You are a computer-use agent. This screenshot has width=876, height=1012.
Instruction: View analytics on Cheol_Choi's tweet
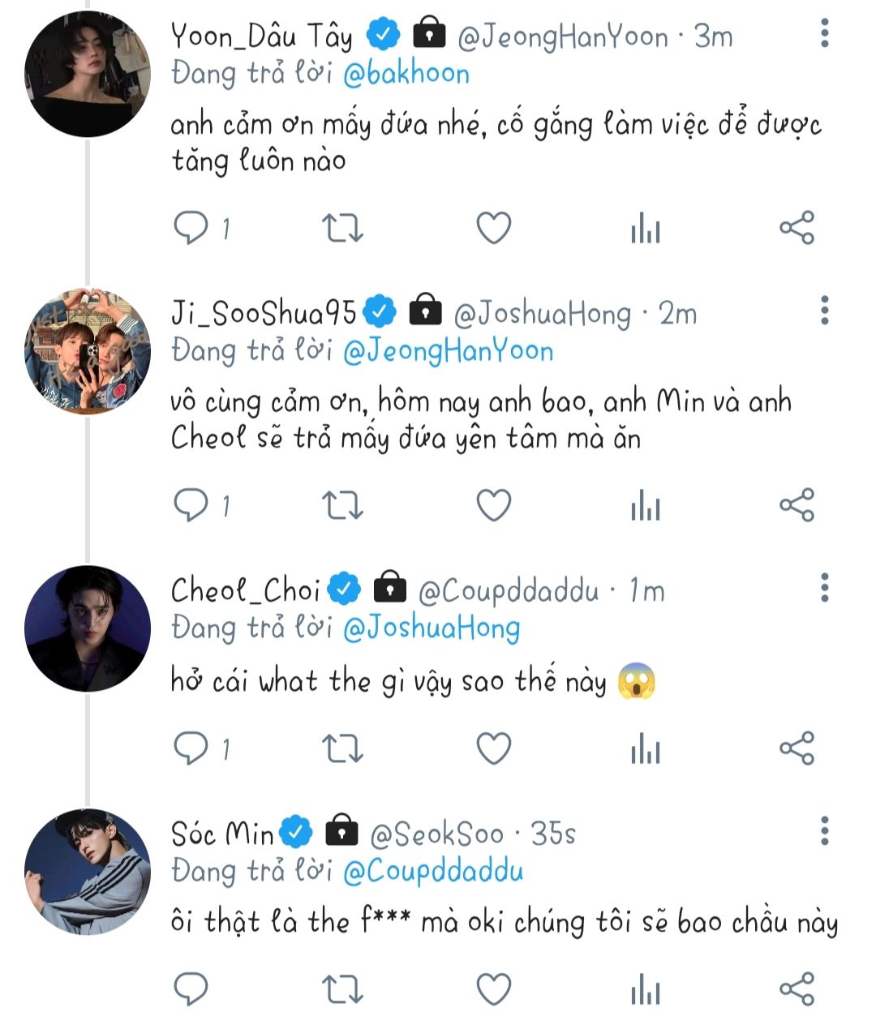[x=646, y=748]
